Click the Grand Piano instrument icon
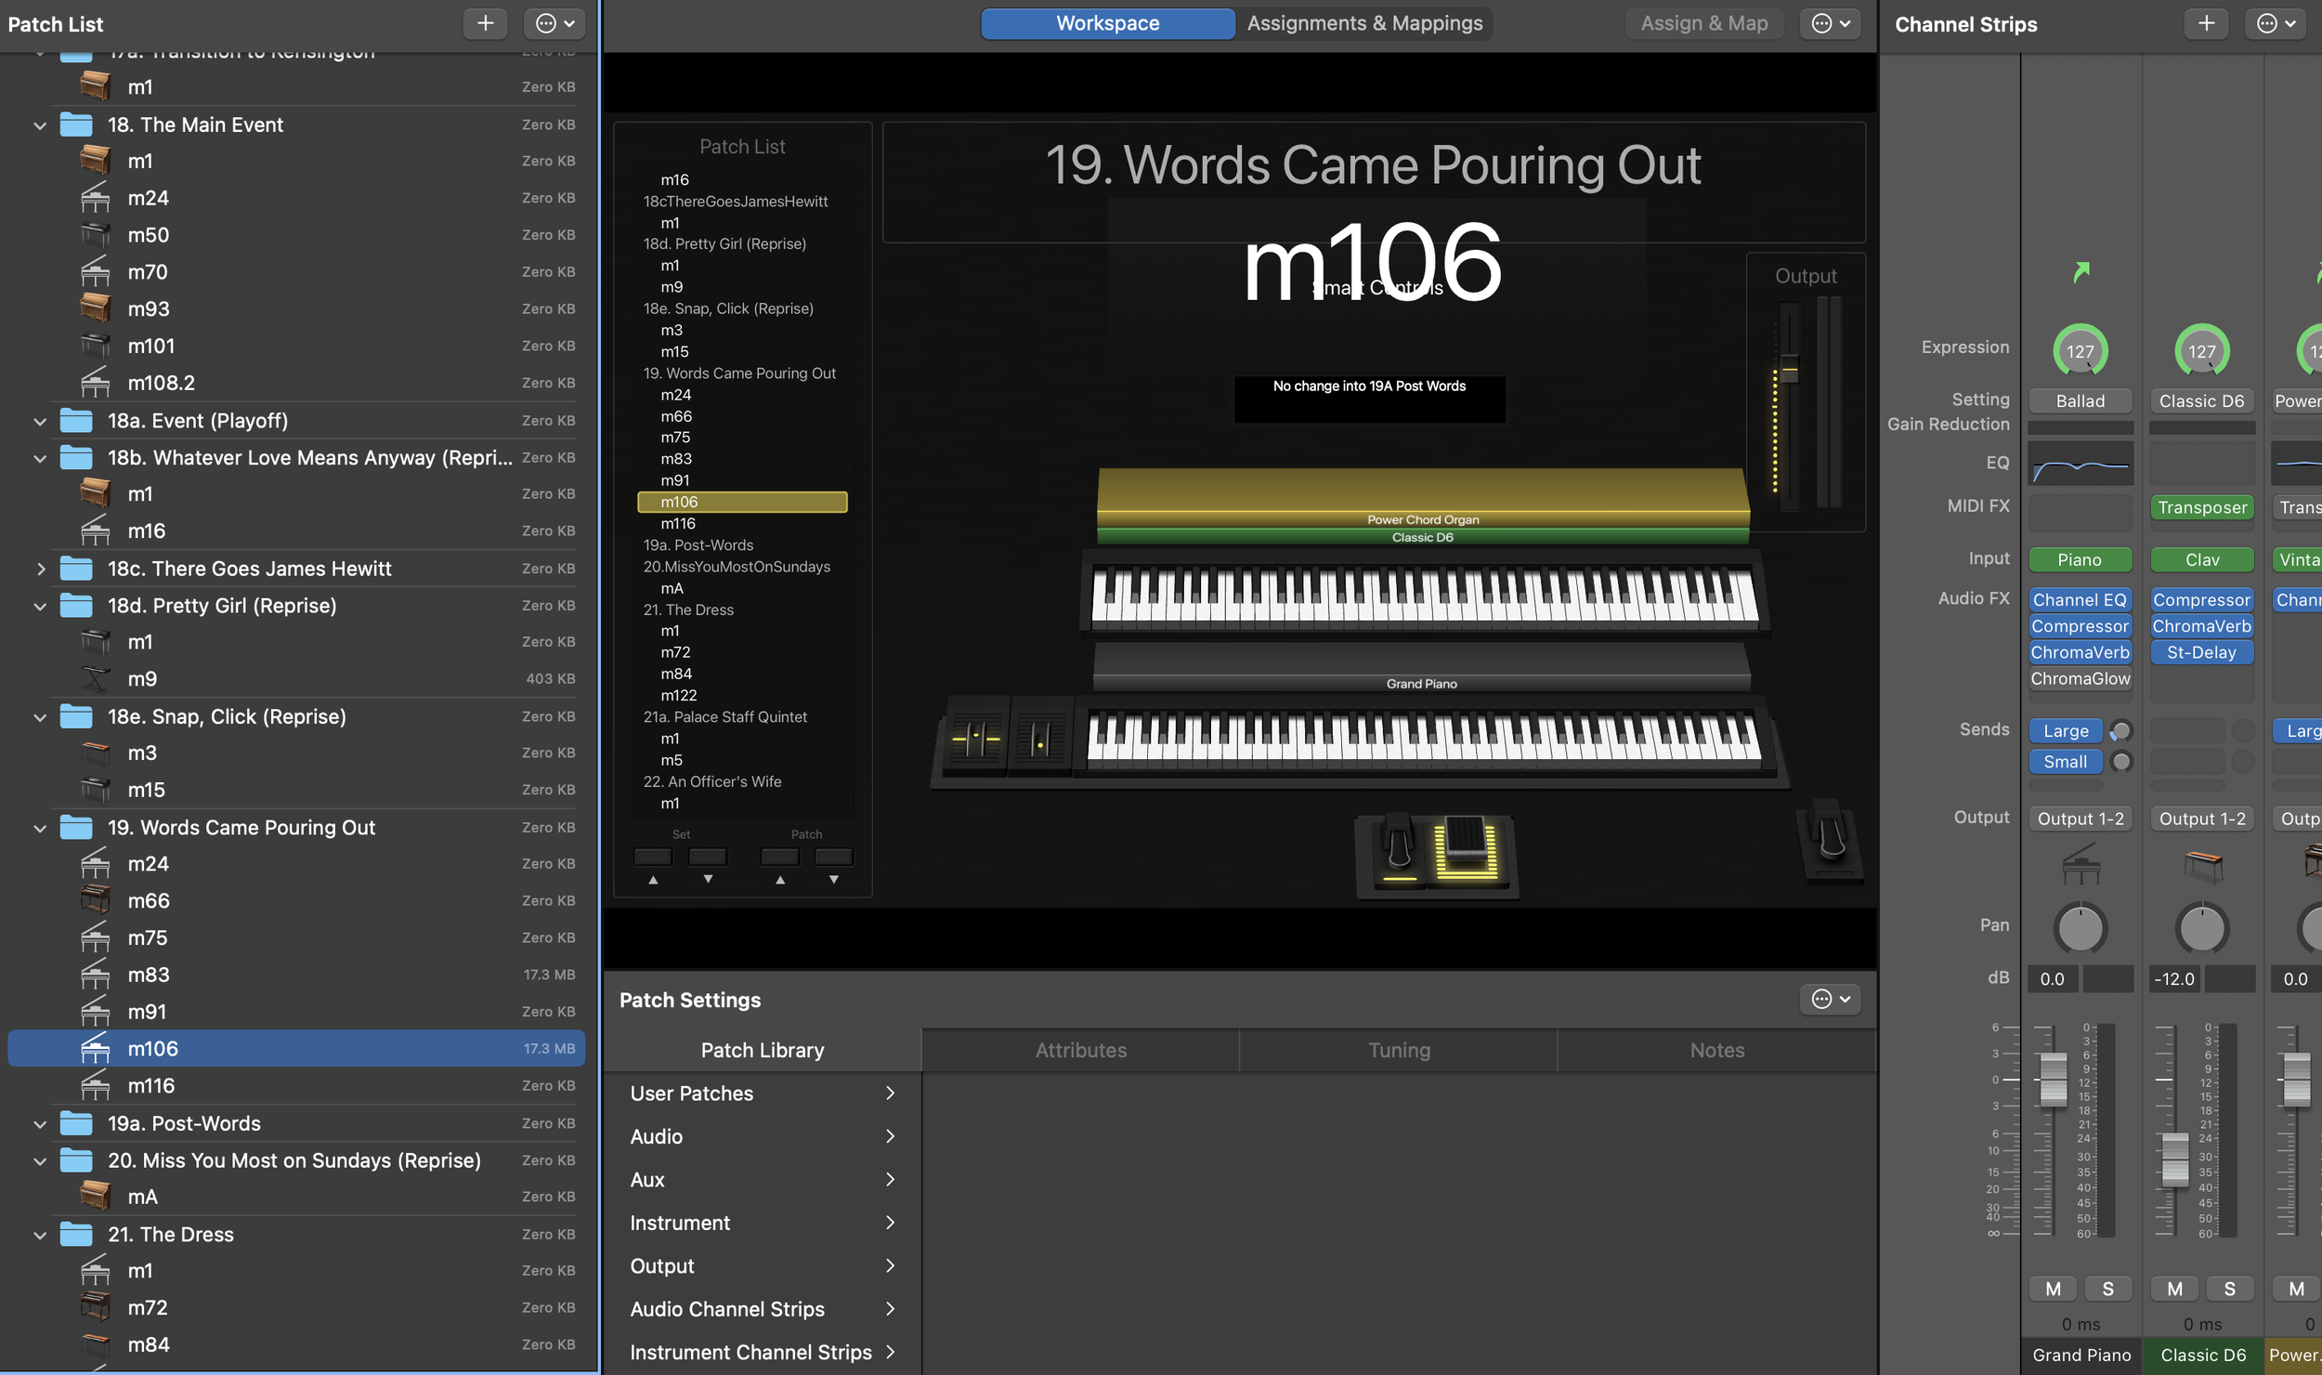2322x1375 pixels. click(2080, 864)
